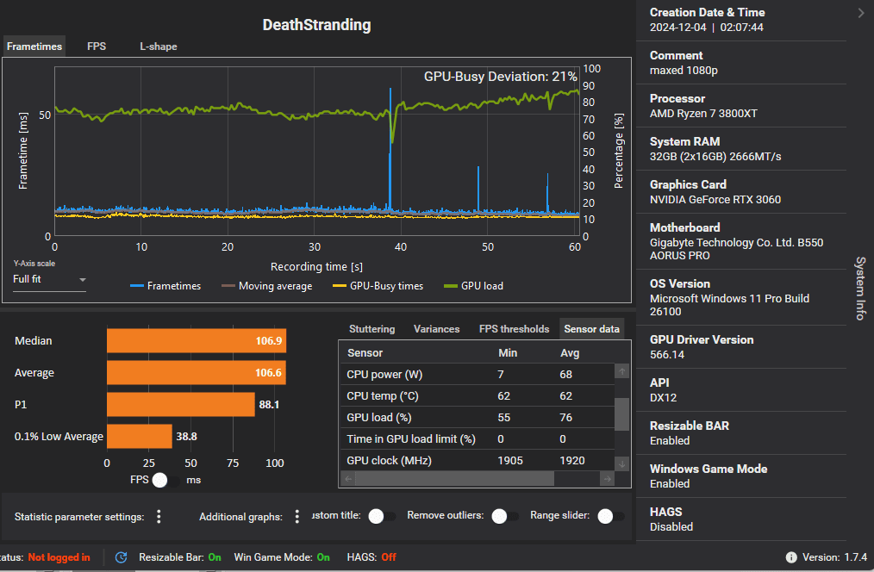Click the API value DX12
The height and width of the screenshot is (572, 874).
click(663, 398)
